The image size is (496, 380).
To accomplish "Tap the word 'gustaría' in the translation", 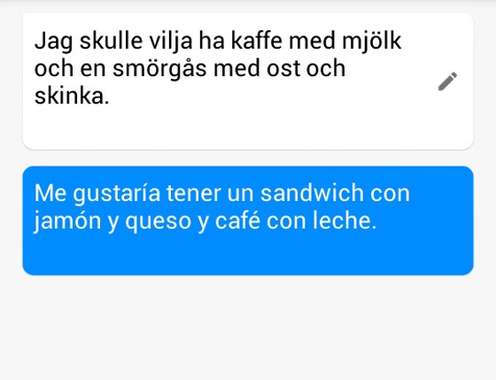I will click(117, 194).
